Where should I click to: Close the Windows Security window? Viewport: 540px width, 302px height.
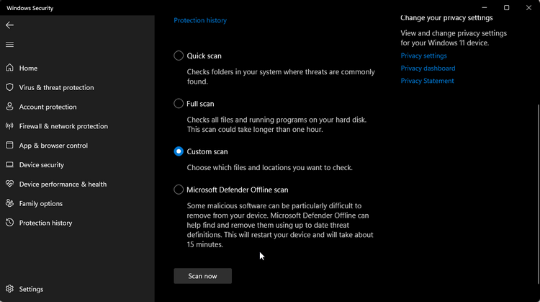pyautogui.click(x=528, y=8)
